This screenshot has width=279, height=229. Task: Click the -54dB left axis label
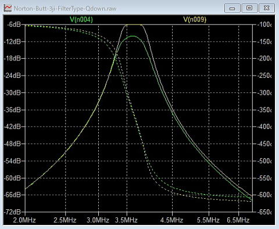(12, 161)
